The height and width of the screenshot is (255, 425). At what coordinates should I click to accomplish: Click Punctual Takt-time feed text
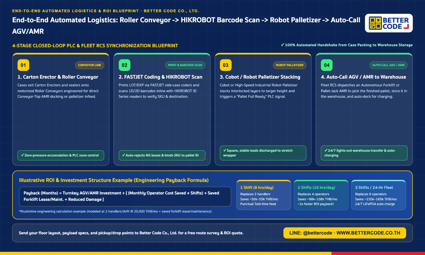[258, 204]
